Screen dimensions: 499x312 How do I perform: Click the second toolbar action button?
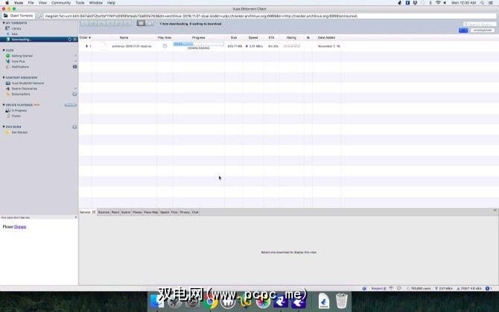coord(93,24)
